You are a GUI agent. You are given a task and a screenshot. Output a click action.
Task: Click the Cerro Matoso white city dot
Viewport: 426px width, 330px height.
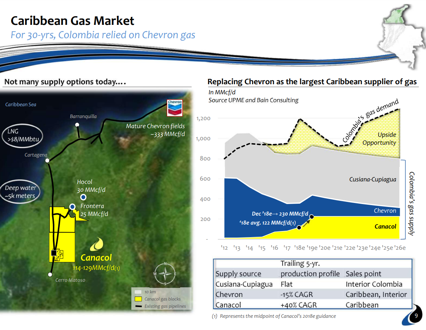[50, 274]
